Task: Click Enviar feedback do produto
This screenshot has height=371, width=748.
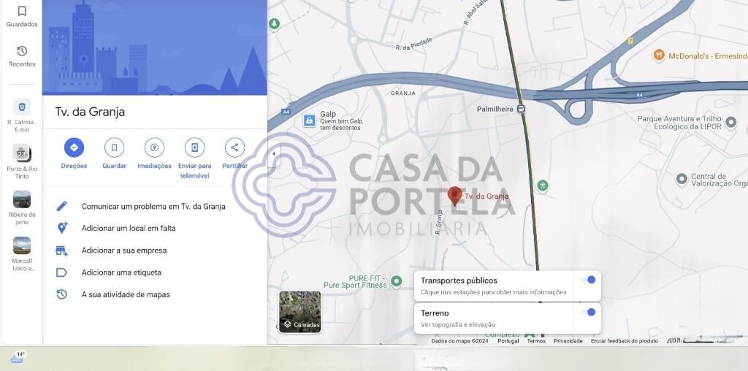Action: (x=625, y=341)
